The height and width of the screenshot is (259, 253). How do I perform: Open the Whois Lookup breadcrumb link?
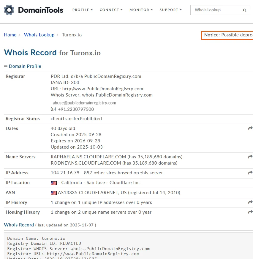pyautogui.click(x=39, y=35)
